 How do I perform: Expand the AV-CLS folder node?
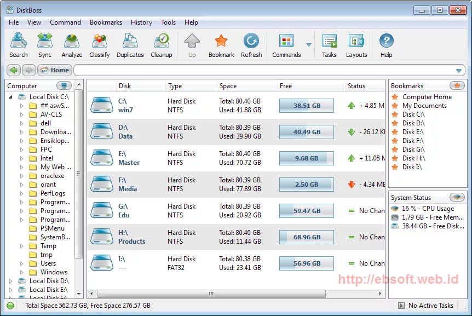click(22, 114)
